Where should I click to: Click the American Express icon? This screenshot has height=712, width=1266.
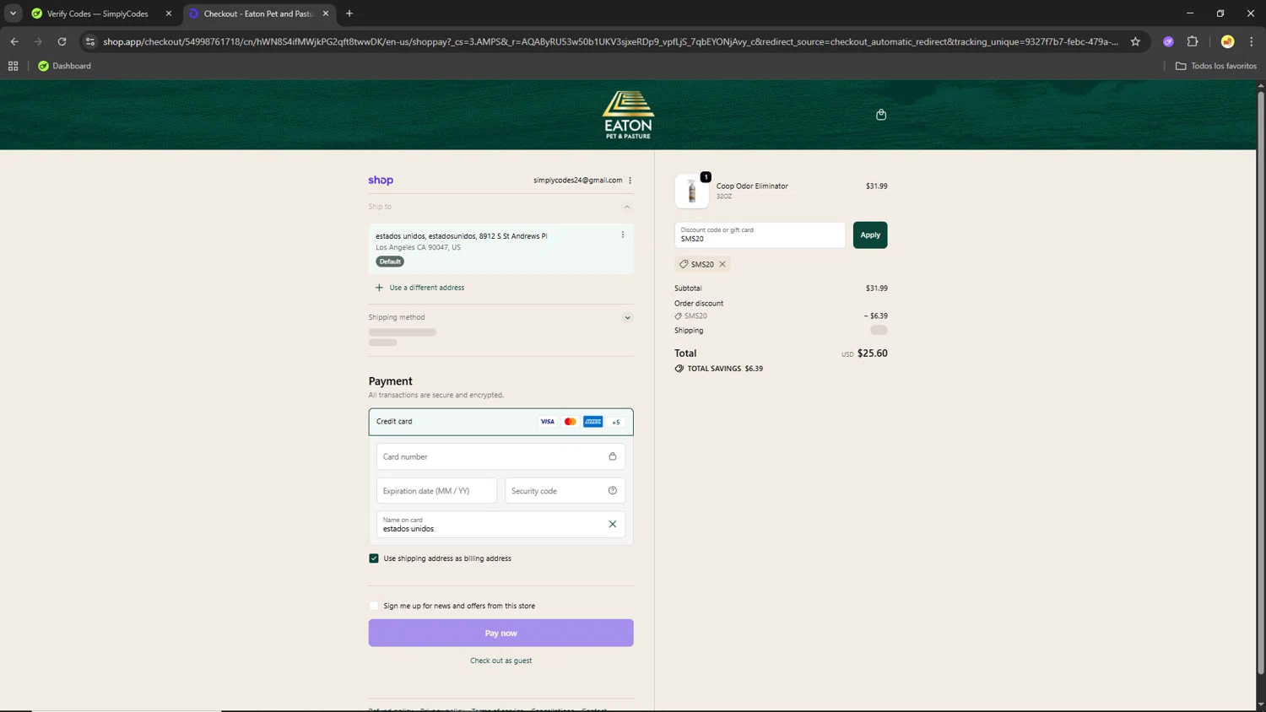coord(593,422)
